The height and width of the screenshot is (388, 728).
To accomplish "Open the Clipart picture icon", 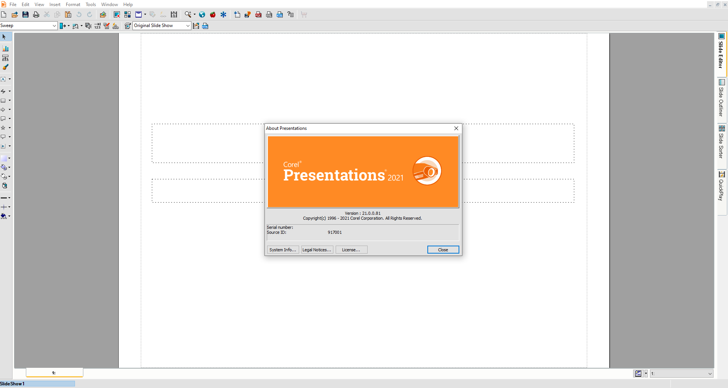I will (103, 14).
